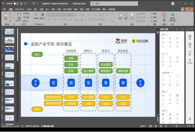Toggle the AutoSave switch
The width and height of the screenshot is (195, 132).
[16, 4]
